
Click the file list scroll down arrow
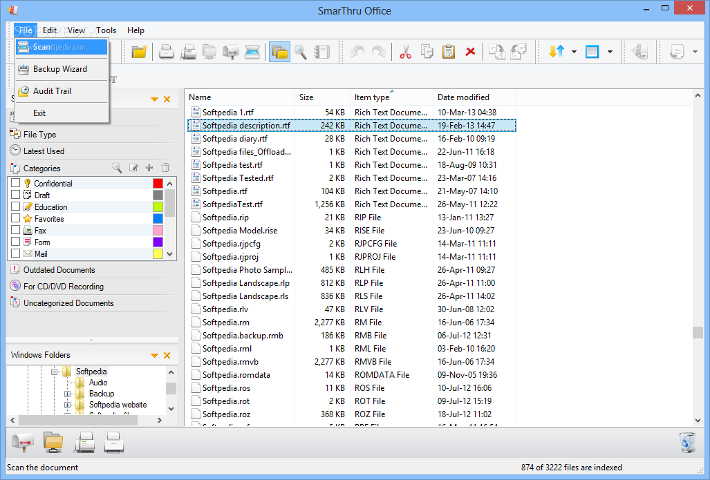point(698,421)
